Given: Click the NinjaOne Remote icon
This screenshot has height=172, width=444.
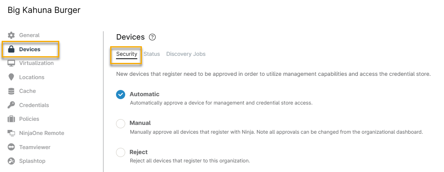Looking at the screenshot, I should click(x=11, y=133).
